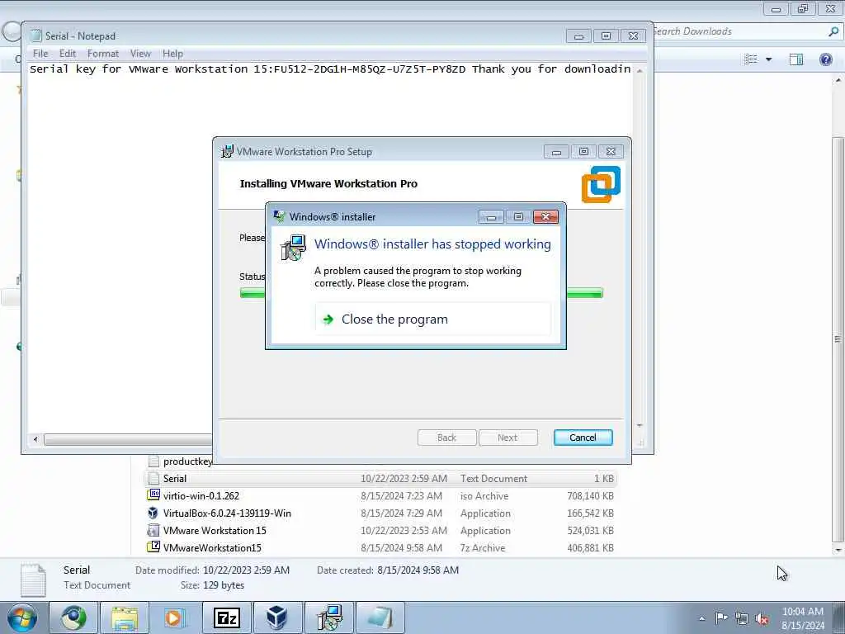Viewport: 845px width, 634px height.
Task: Click Action Center flag tray icon
Action: point(721,617)
